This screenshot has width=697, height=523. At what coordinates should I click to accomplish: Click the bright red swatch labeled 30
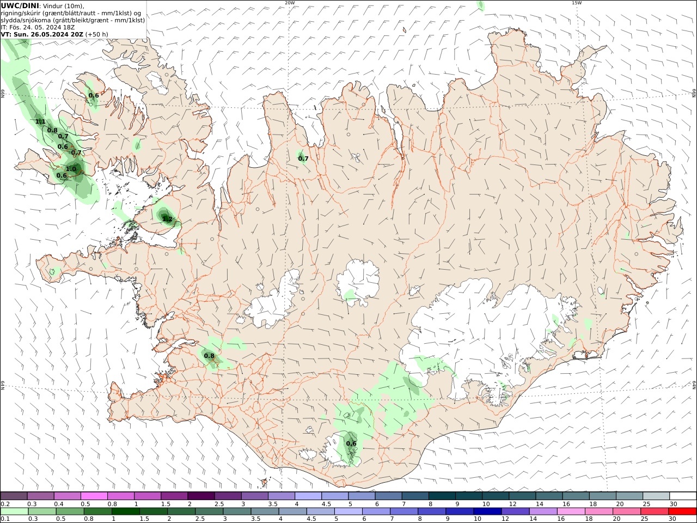point(682,512)
